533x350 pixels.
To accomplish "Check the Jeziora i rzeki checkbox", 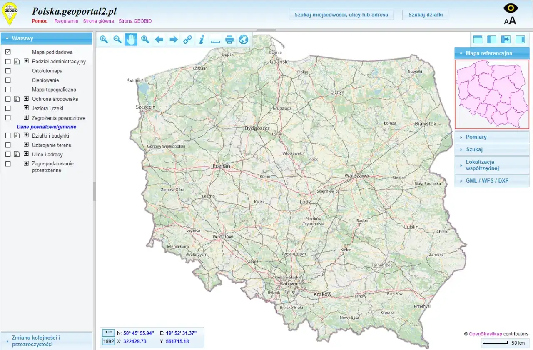I will point(8,108).
